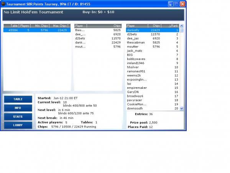Return to the LOBBY
The height and width of the screenshot is (173, 230).
click(x=18, y=125)
